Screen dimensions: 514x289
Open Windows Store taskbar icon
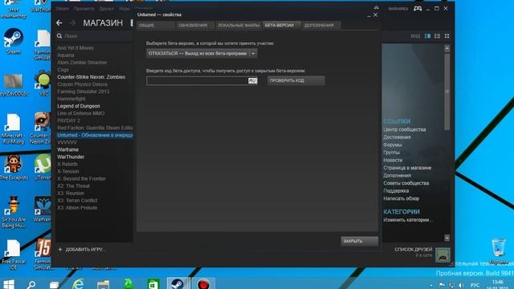point(153,284)
